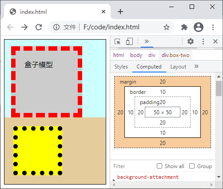This screenshot has height=189, width=223.
Task: Select div in breadcrumb
Action: pos(152,55)
